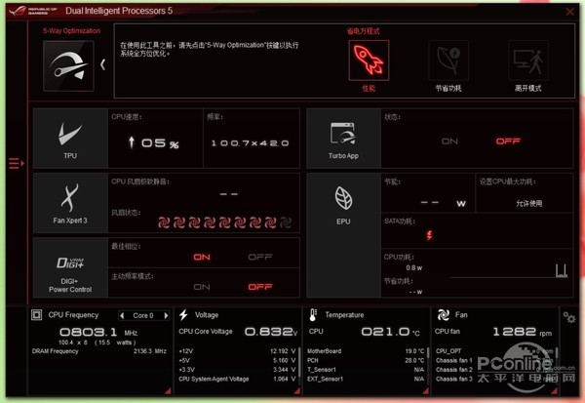Click the Chassis fan 2 row

click(494, 370)
